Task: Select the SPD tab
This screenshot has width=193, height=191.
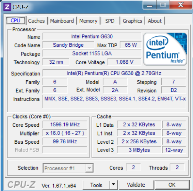Action: click(x=110, y=21)
